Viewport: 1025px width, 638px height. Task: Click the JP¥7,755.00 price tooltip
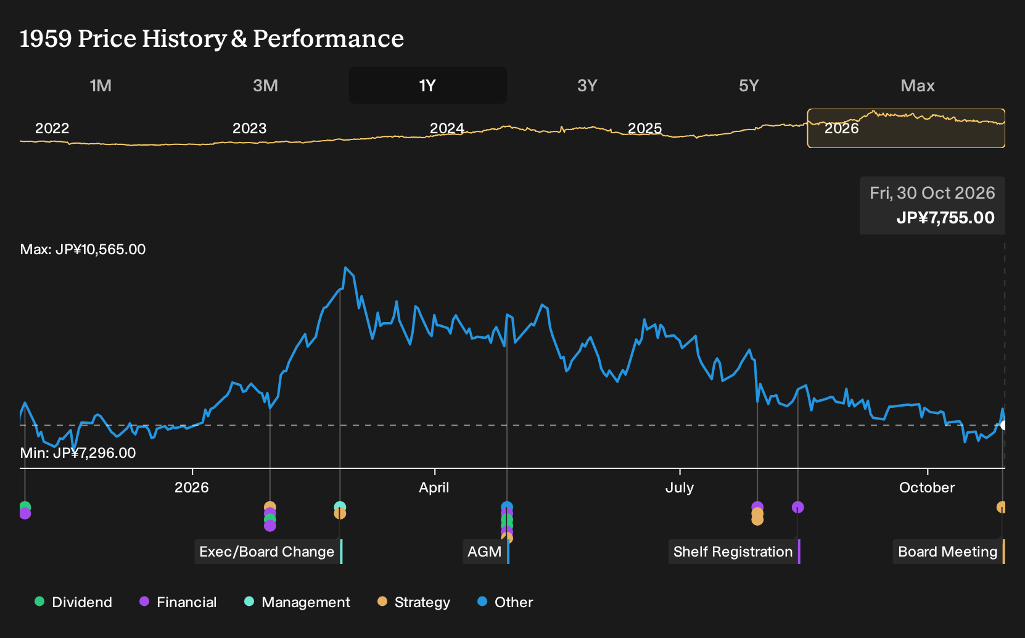[x=932, y=205]
